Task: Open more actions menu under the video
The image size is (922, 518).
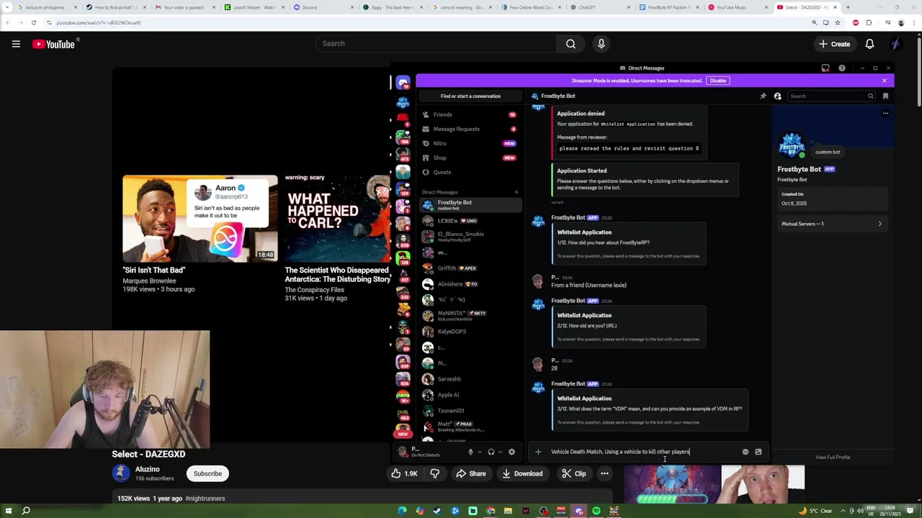Action: click(x=604, y=473)
